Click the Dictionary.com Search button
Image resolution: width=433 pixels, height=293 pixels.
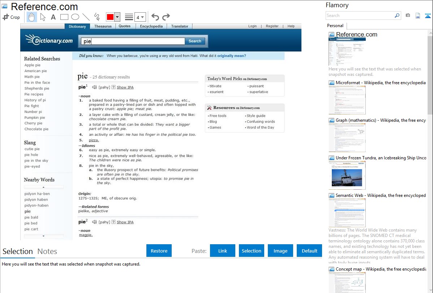click(195, 41)
